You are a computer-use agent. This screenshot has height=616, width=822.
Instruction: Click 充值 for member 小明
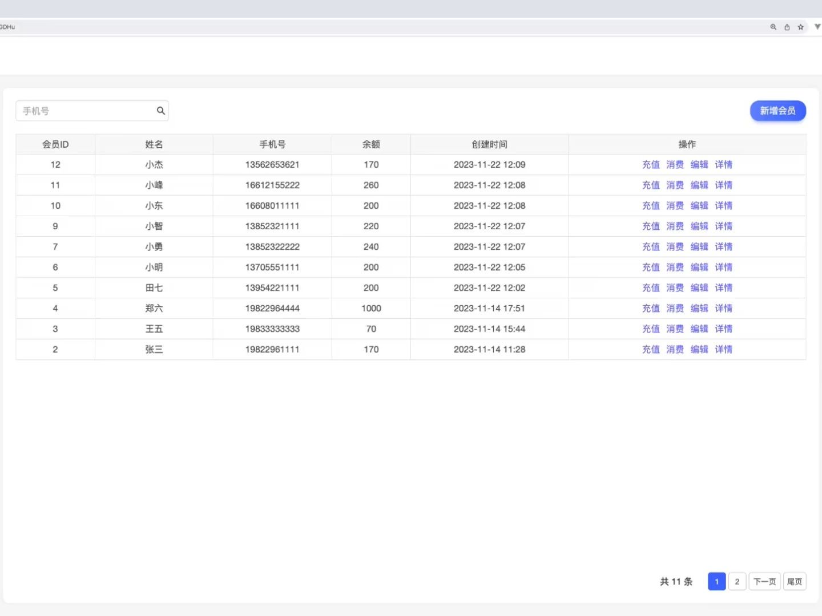click(651, 267)
